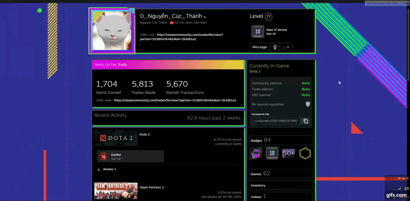Open the yellow hexagon badge
This screenshot has width=410, height=201.
[x=305, y=153]
